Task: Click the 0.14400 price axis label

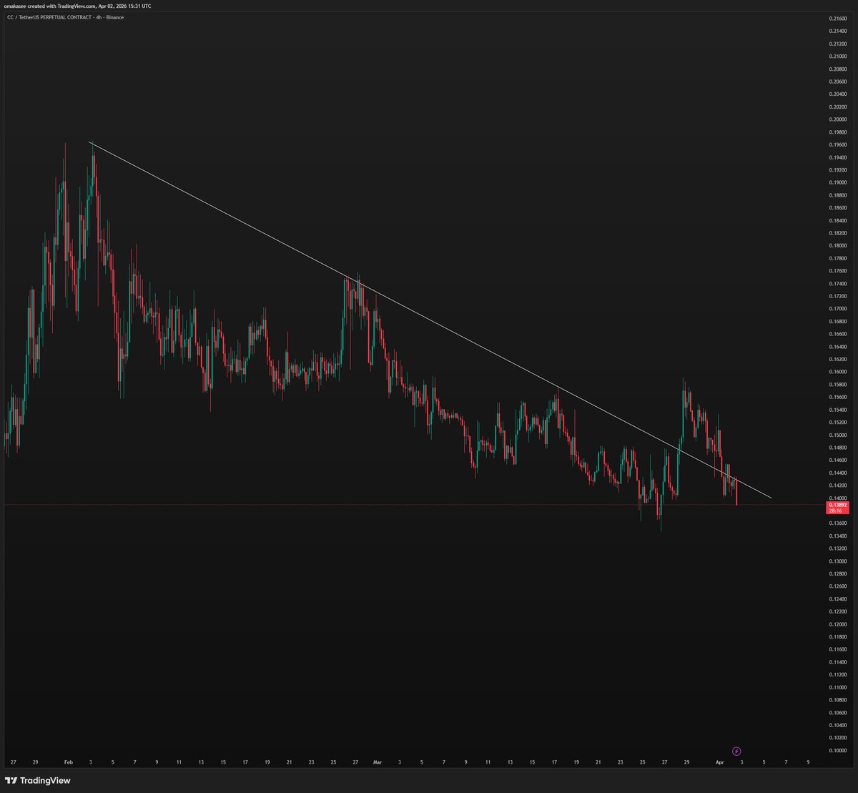Action: [x=838, y=473]
